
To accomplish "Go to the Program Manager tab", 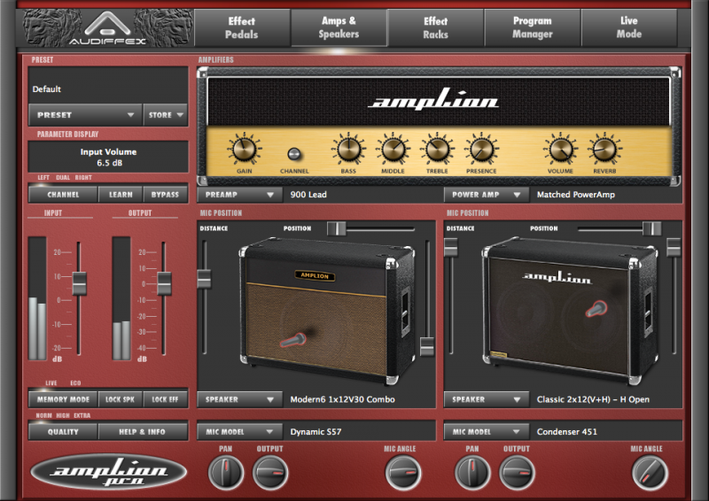I will pyautogui.click(x=533, y=27).
